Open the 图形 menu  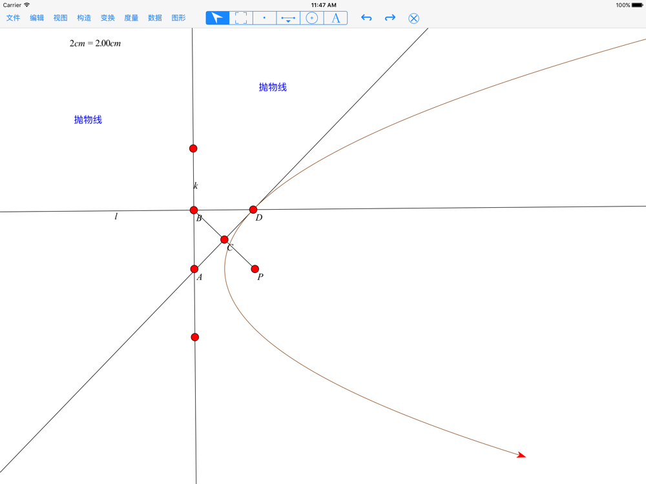pyautogui.click(x=178, y=18)
